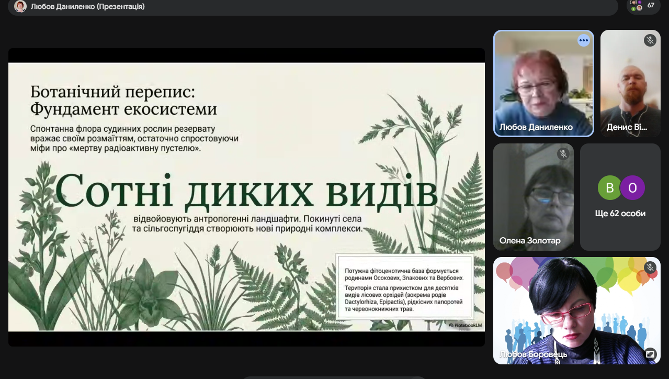Click presenter avatar in the top bar
The image size is (669, 379).
point(20,6)
